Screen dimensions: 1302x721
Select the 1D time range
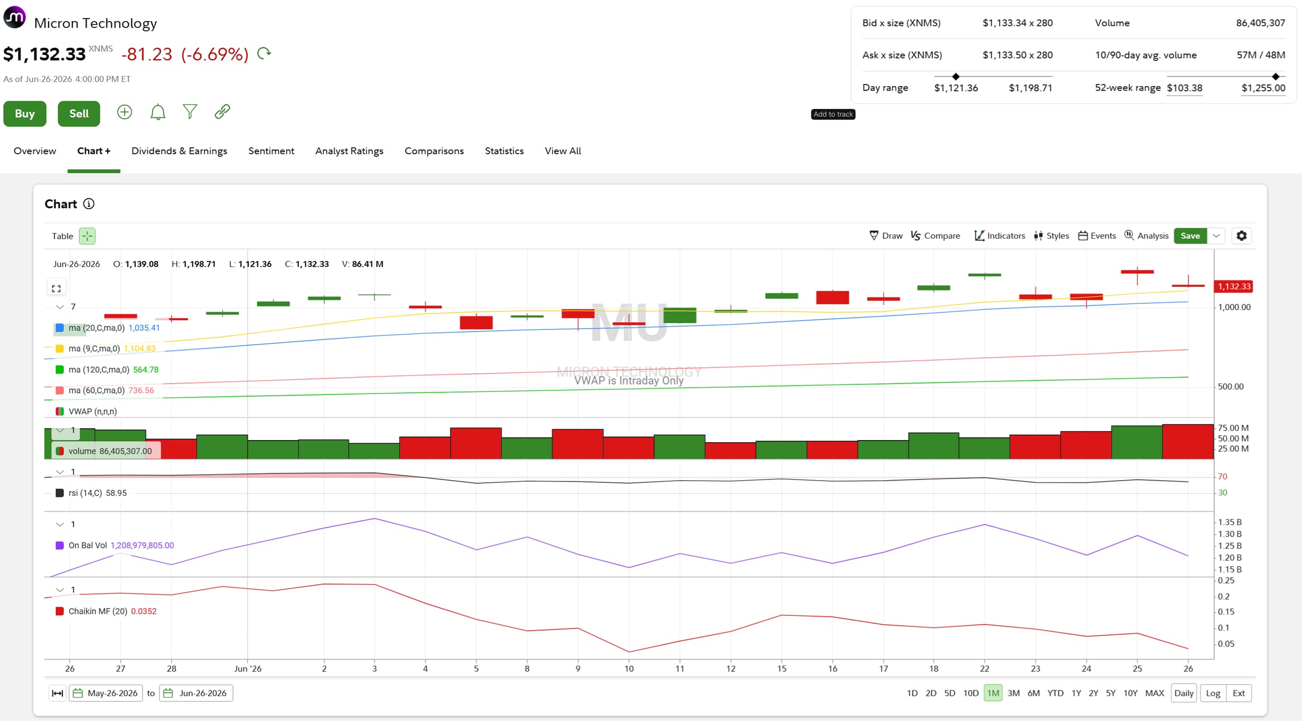[x=912, y=693]
